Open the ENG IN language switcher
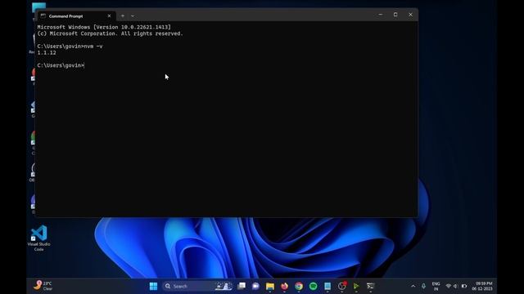This screenshot has width=524, height=294. tap(436, 286)
